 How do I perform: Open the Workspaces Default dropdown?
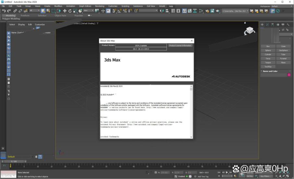(282, 6)
